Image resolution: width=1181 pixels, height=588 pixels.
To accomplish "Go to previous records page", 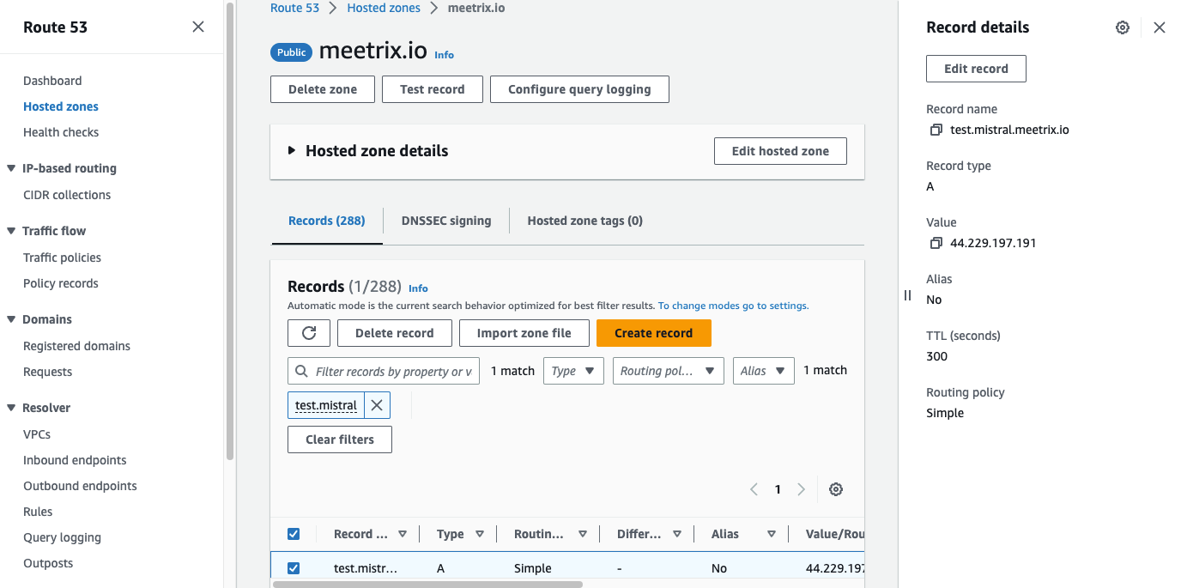I will [x=754, y=489].
